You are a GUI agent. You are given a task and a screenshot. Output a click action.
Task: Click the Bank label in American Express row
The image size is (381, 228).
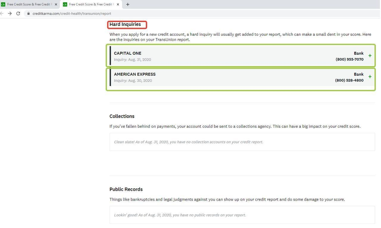click(359, 74)
